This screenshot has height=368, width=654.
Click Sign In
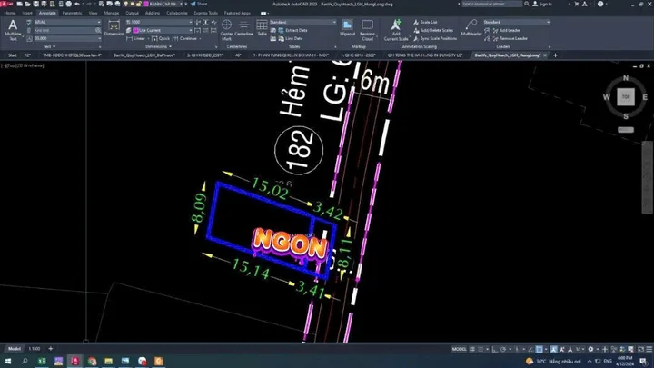(x=542, y=4)
